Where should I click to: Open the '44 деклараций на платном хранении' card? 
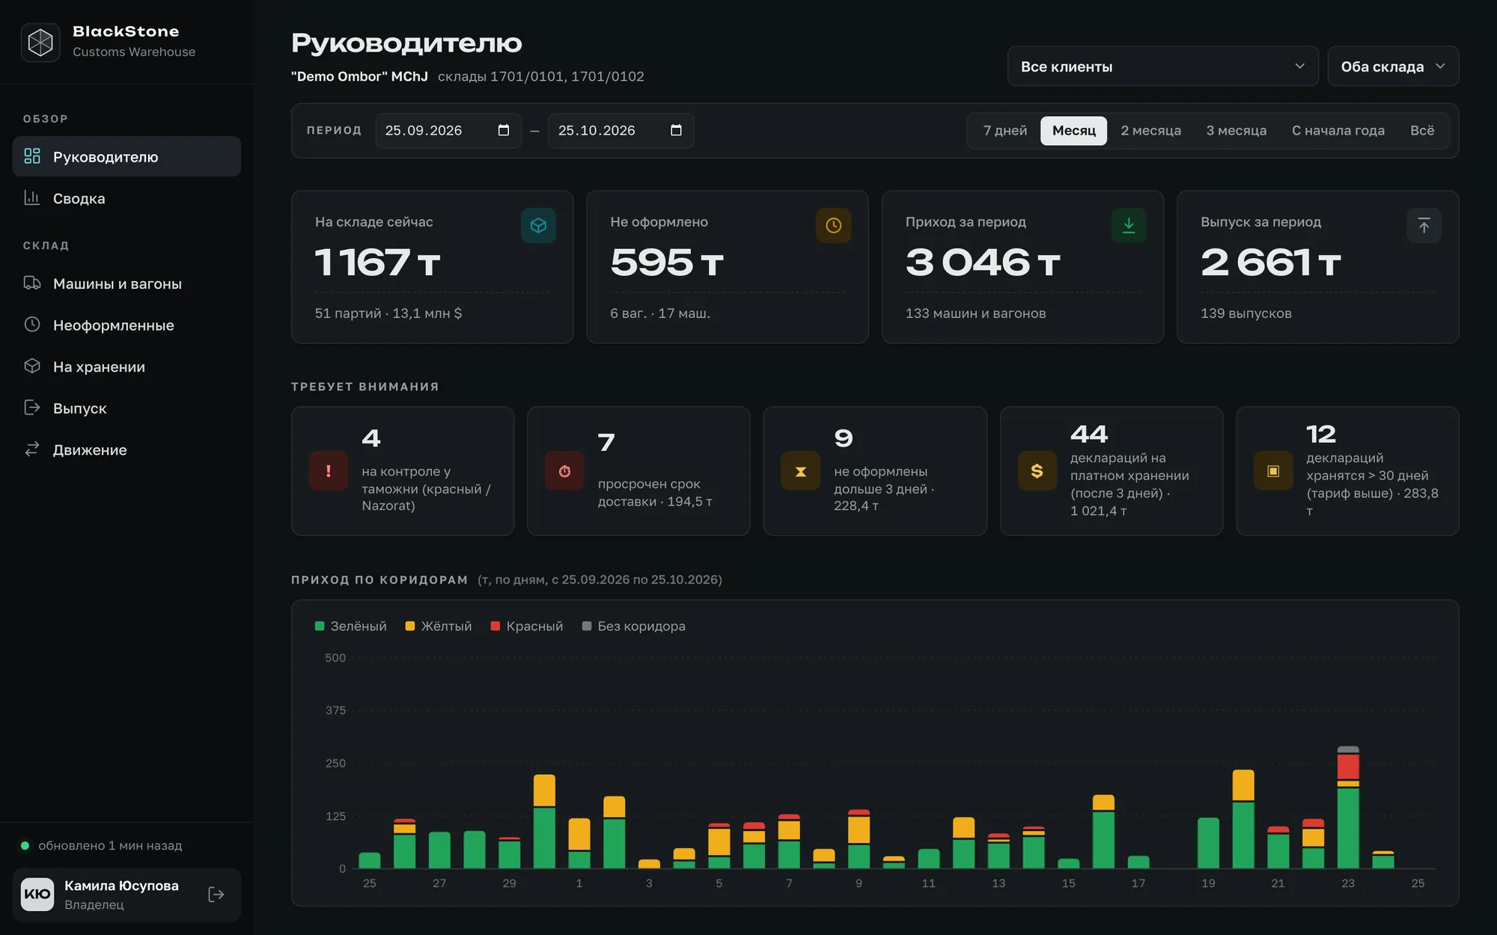(x=1112, y=470)
